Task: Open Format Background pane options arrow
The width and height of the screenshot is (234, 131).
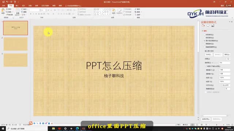Action: [x=230, y=22]
